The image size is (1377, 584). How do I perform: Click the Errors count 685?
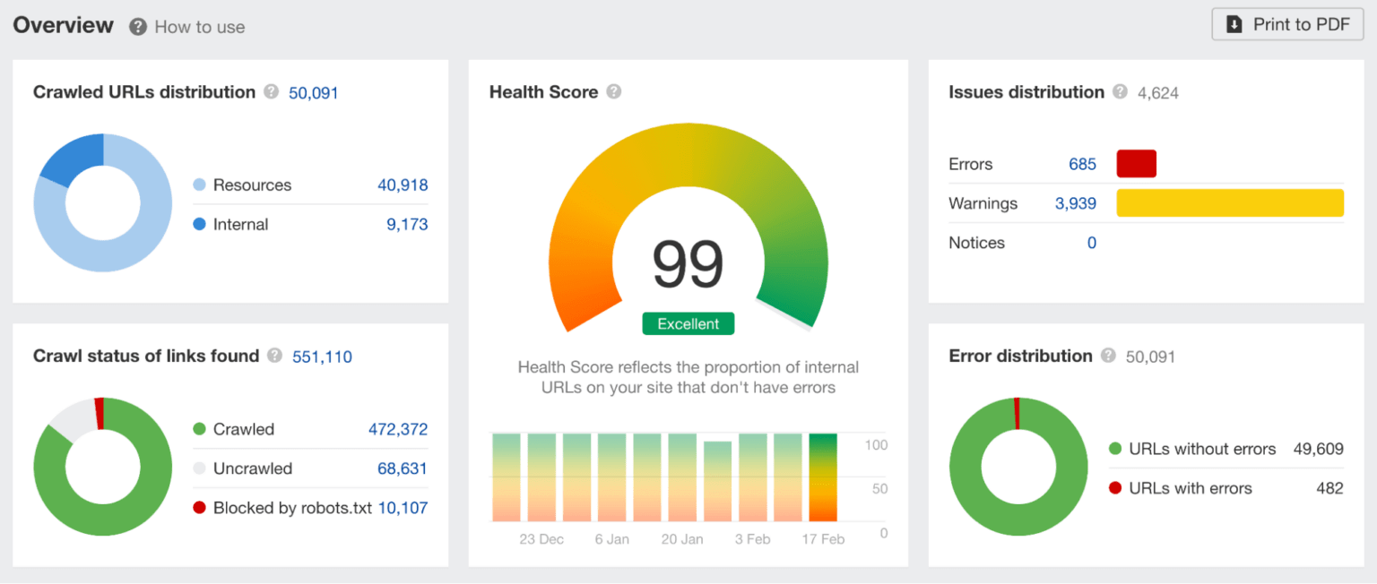point(1082,164)
